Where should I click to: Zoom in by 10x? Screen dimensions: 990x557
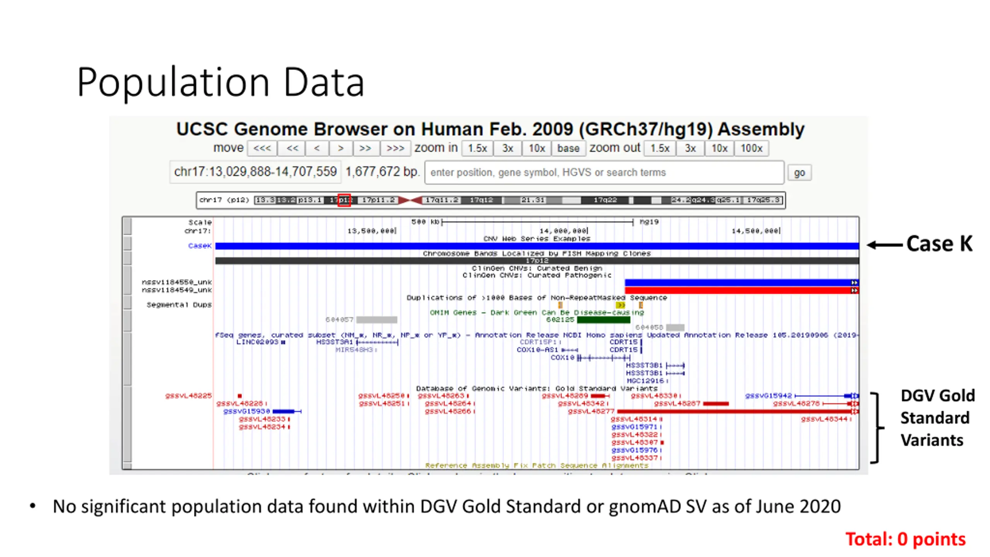coord(537,148)
